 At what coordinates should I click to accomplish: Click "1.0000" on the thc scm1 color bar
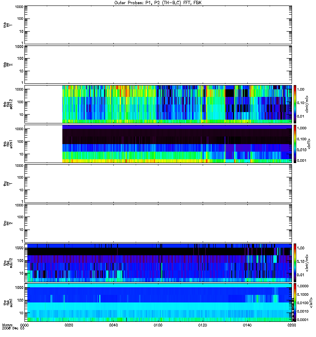(303, 286)
